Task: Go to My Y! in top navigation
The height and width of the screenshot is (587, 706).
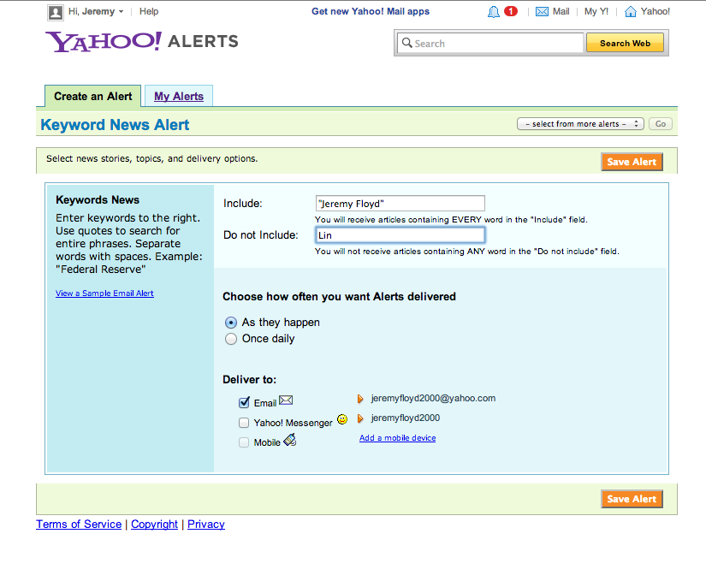Action: pyautogui.click(x=596, y=11)
